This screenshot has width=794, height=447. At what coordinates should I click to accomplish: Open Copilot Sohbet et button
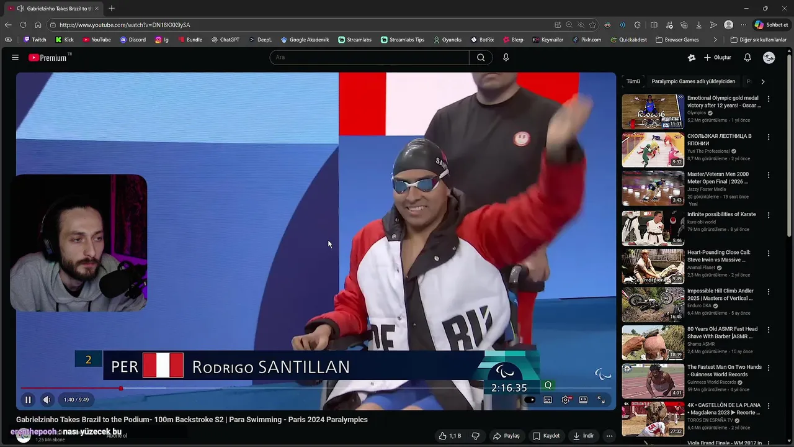click(771, 25)
